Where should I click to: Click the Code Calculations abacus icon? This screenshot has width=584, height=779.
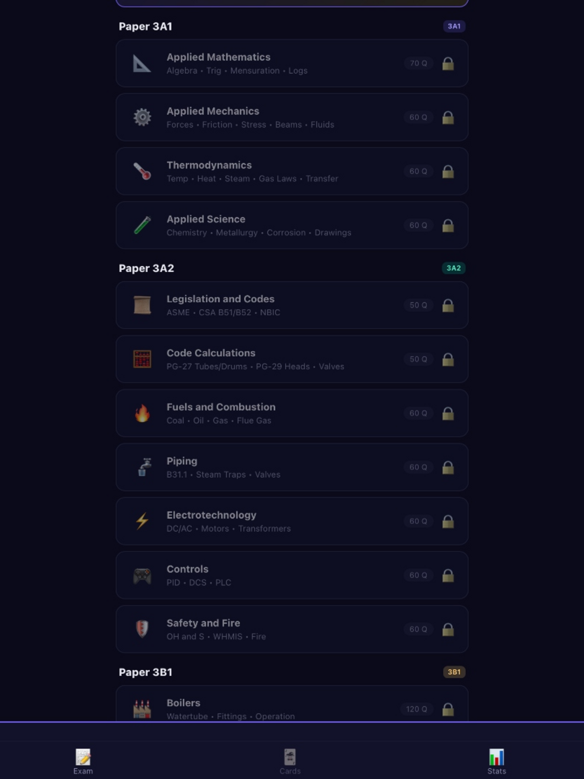pyautogui.click(x=142, y=359)
